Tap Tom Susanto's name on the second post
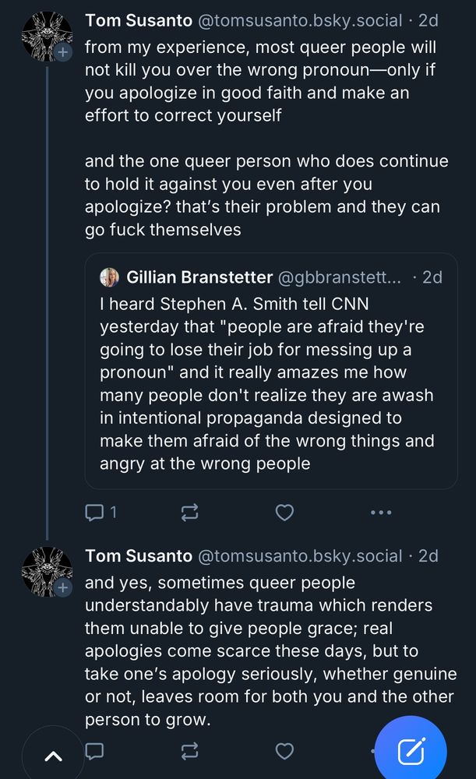This screenshot has width=476, height=779. (138, 556)
